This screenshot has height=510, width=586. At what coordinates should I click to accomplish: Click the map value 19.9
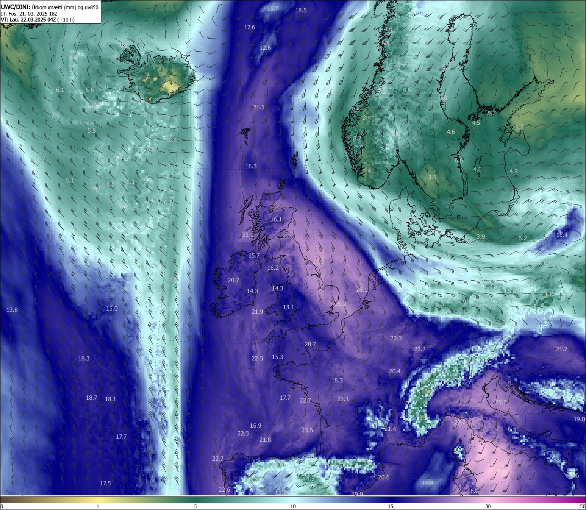coord(357,494)
